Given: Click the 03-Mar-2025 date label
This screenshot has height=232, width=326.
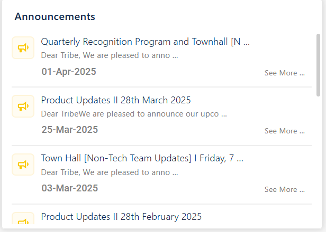Looking at the screenshot, I should pyautogui.click(x=70, y=188).
